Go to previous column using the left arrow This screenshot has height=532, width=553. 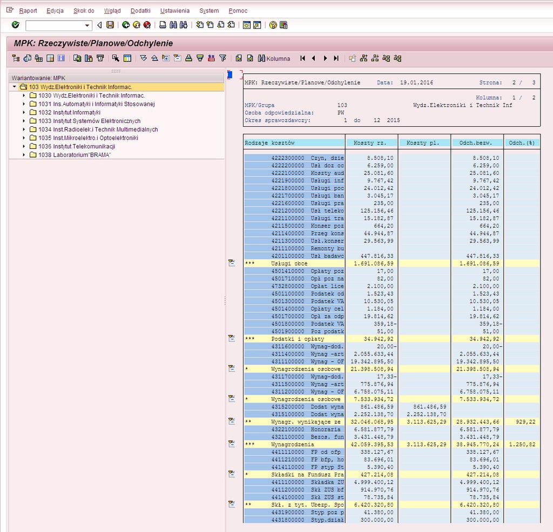tap(314, 58)
